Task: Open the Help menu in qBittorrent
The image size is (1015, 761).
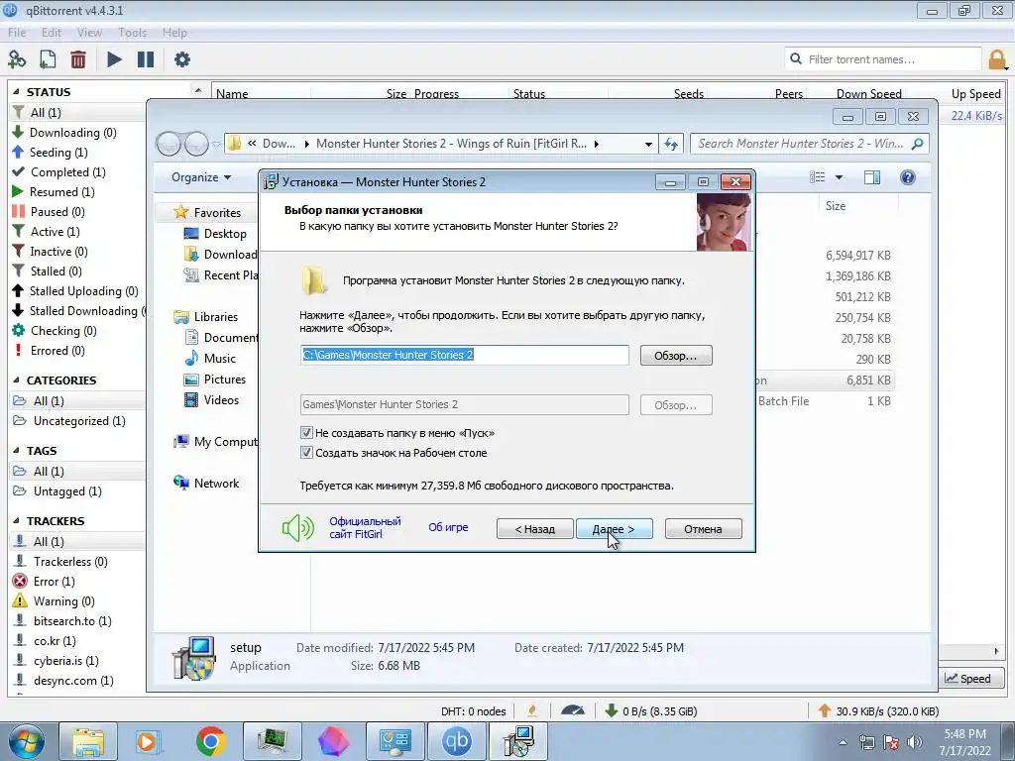Action: (x=174, y=33)
